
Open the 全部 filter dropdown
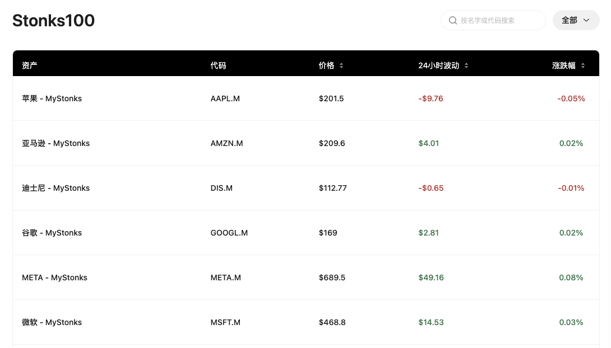pos(576,20)
